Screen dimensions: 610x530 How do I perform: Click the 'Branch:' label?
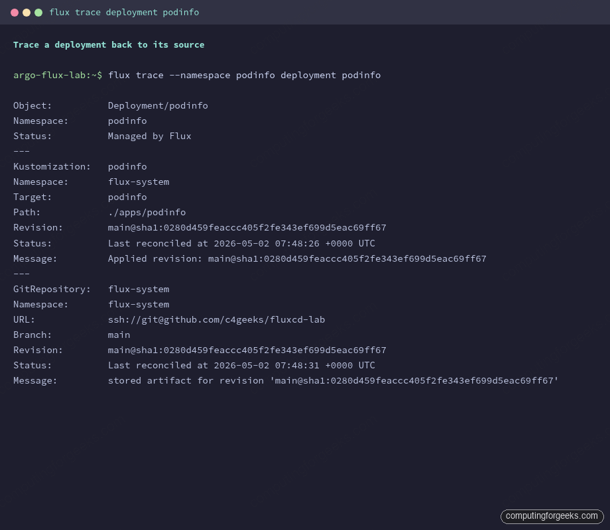(32, 335)
